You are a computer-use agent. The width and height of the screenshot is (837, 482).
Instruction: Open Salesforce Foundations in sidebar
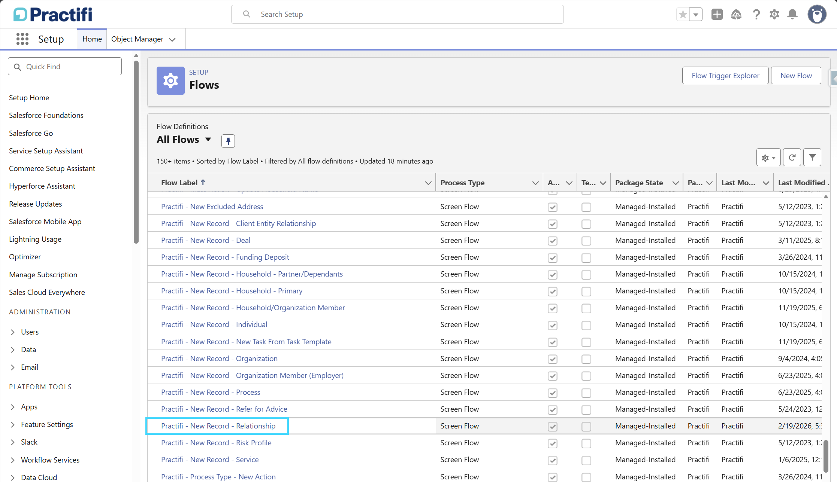(46, 115)
